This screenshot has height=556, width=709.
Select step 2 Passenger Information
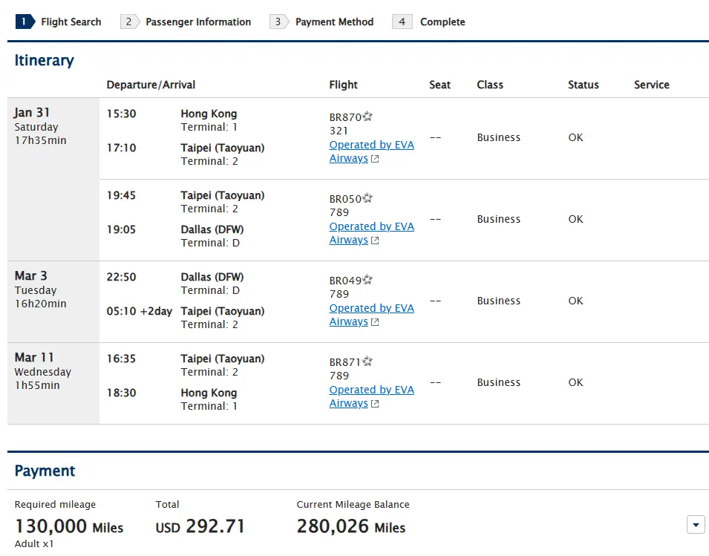click(186, 22)
